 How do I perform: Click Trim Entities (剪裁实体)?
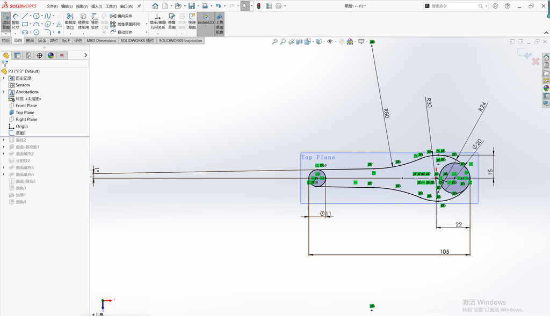(x=70, y=21)
